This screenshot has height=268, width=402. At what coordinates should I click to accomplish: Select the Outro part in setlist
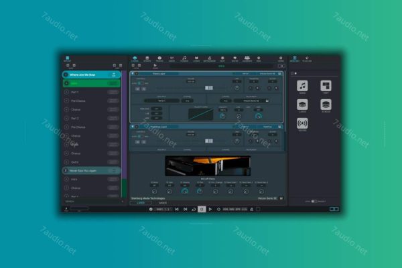click(92, 162)
